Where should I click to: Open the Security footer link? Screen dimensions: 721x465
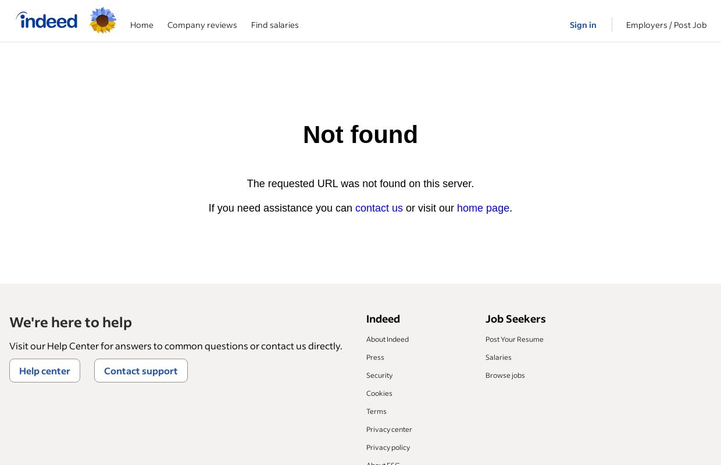point(379,375)
